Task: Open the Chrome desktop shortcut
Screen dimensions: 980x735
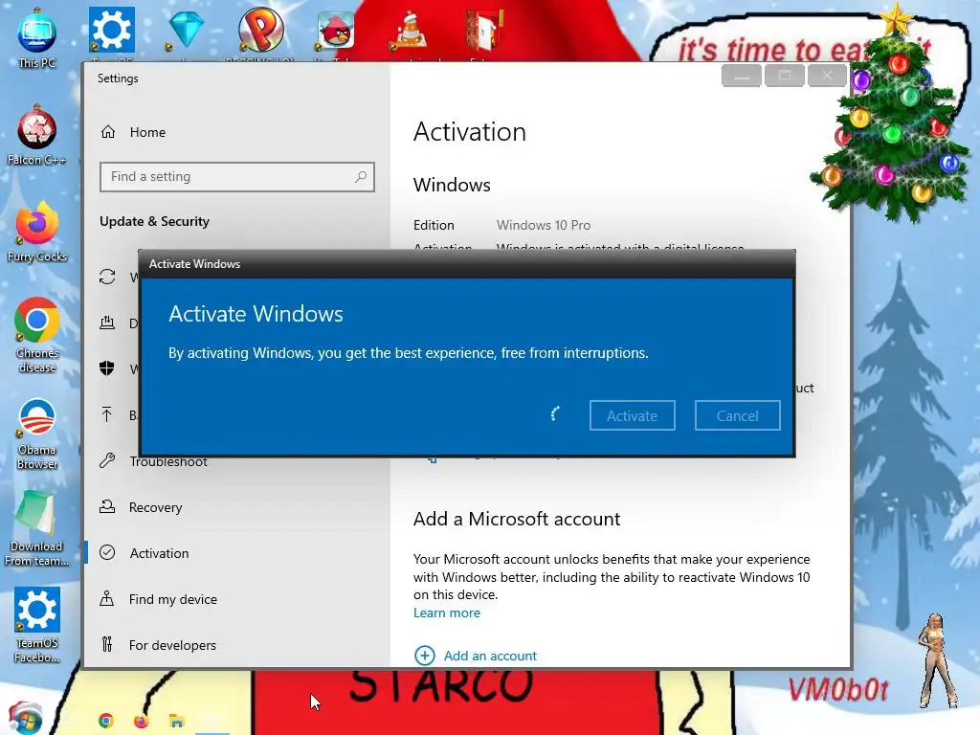Action: click(x=37, y=336)
